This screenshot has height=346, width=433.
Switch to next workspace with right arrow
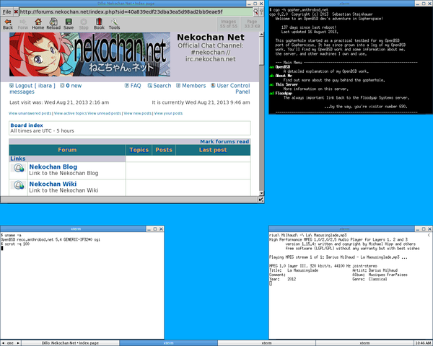[18, 343]
